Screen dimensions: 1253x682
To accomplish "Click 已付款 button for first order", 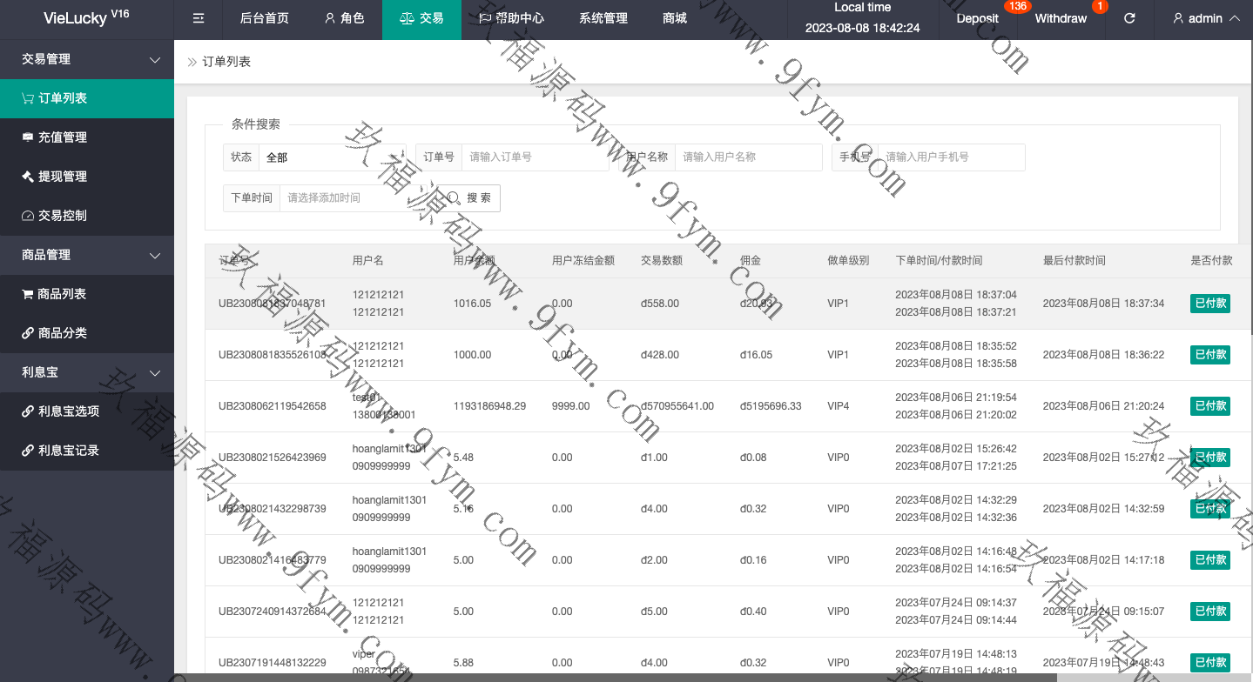I will pos(1209,304).
